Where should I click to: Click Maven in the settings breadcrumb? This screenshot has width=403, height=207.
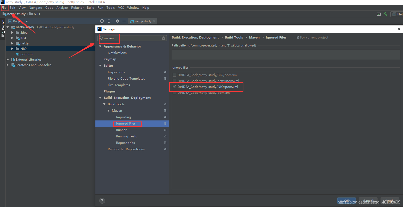[254, 37]
